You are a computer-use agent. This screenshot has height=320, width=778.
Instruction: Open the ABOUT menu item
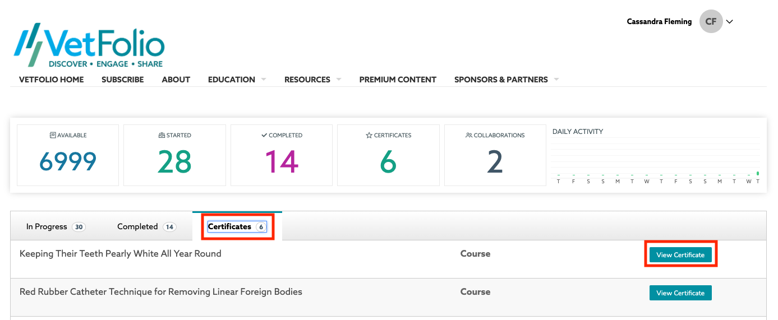(176, 80)
